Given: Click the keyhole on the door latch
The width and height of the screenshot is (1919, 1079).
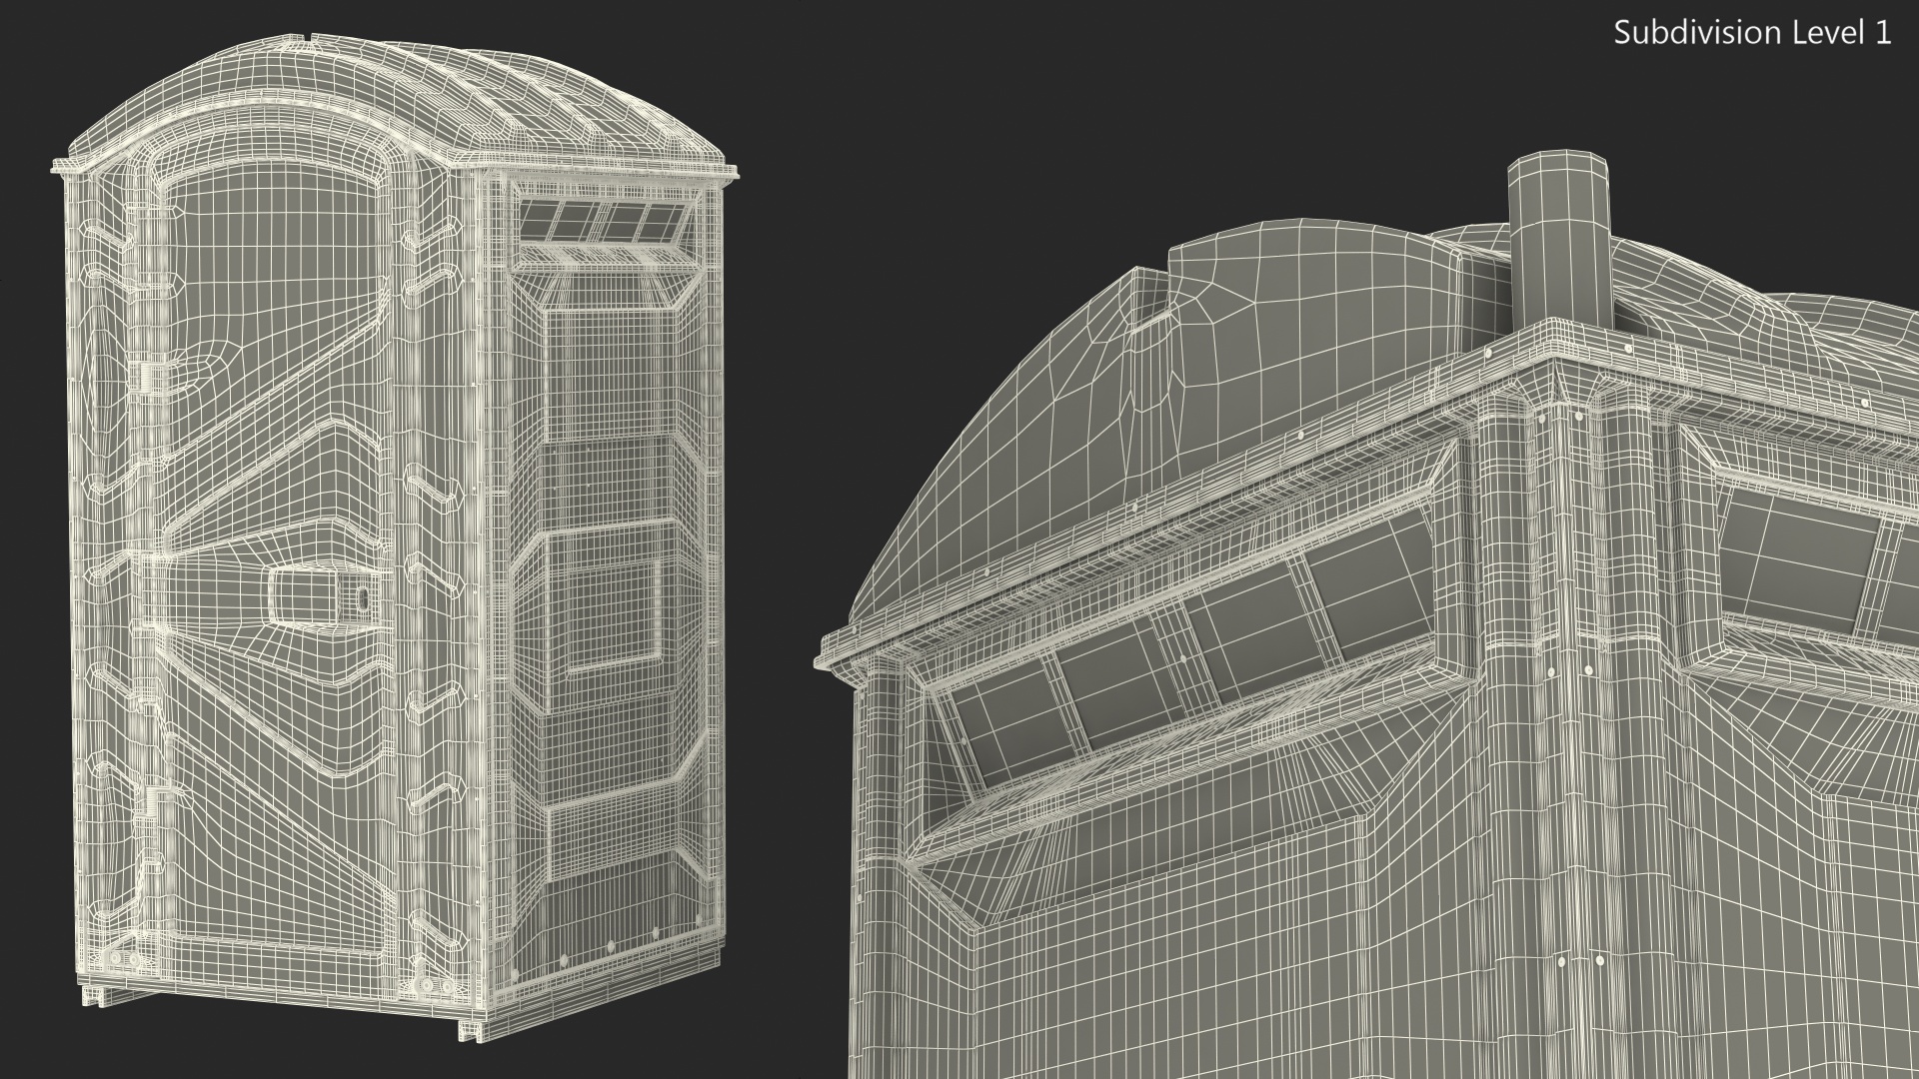Looking at the screenshot, I should [363, 597].
